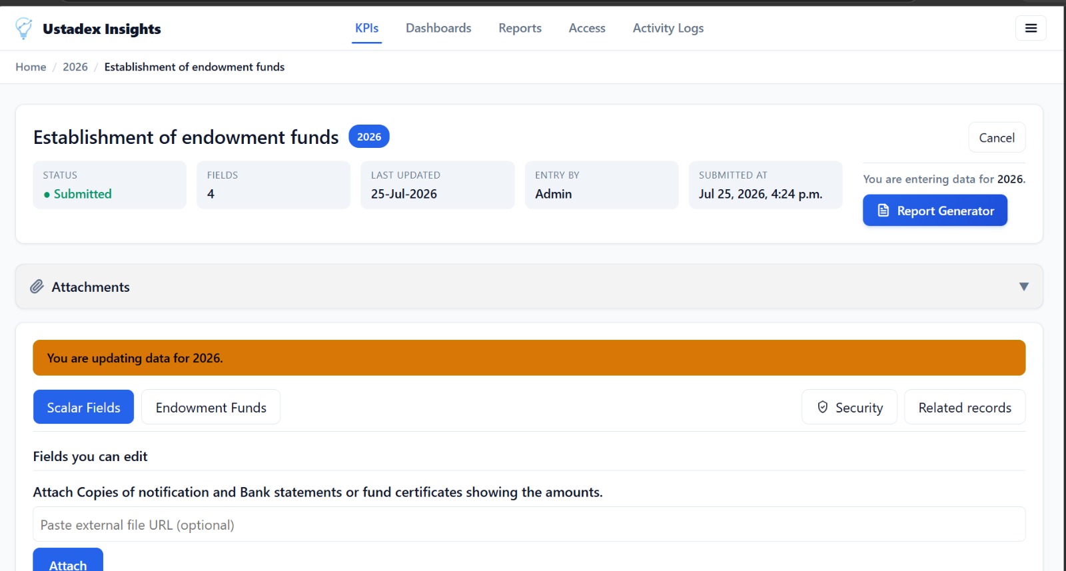Viewport: 1066px width, 571px height.
Task: Open the KPIs navigation tab
Action: (366, 28)
